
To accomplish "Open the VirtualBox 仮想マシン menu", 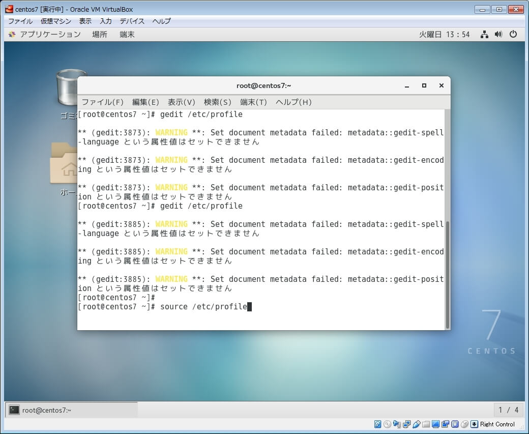I will point(56,21).
